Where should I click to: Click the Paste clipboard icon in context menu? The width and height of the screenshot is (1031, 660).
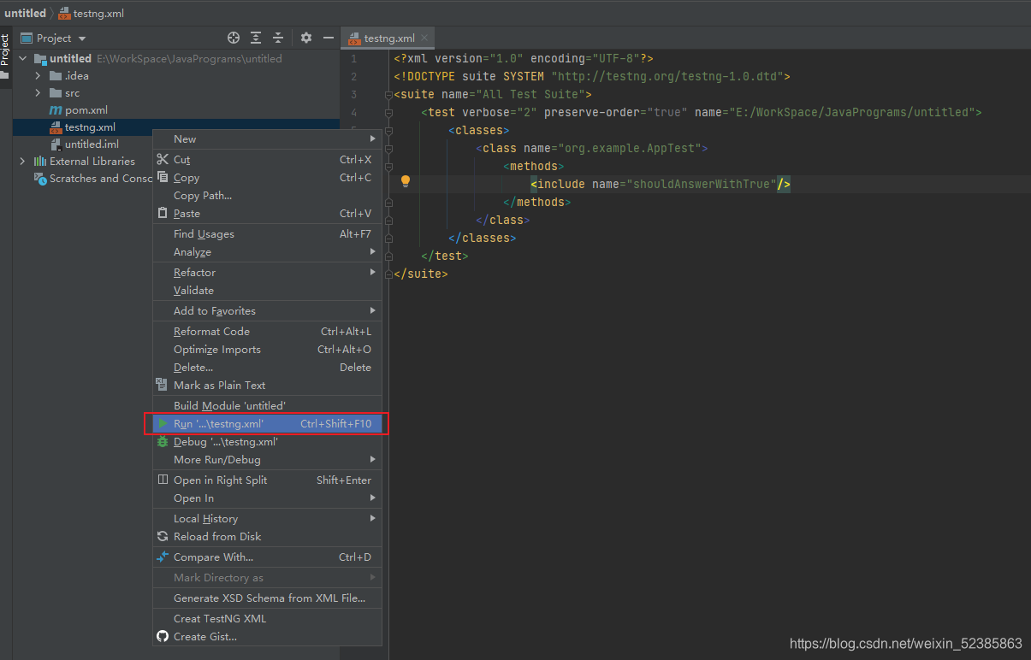163,213
